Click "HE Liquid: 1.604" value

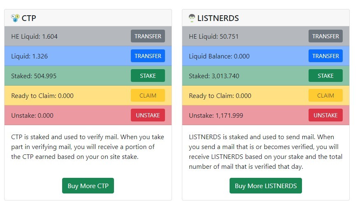35,37
